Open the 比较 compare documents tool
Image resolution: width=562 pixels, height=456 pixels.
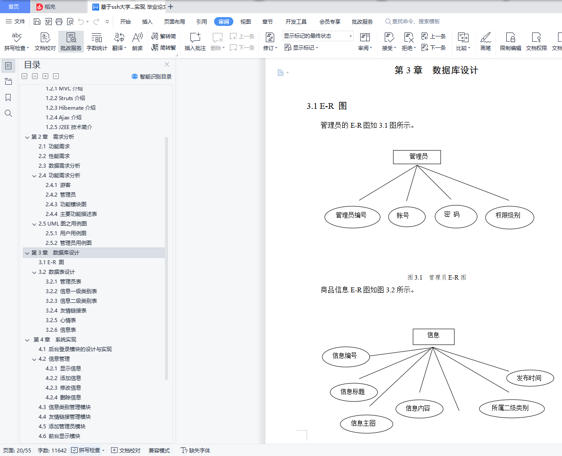tap(463, 42)
